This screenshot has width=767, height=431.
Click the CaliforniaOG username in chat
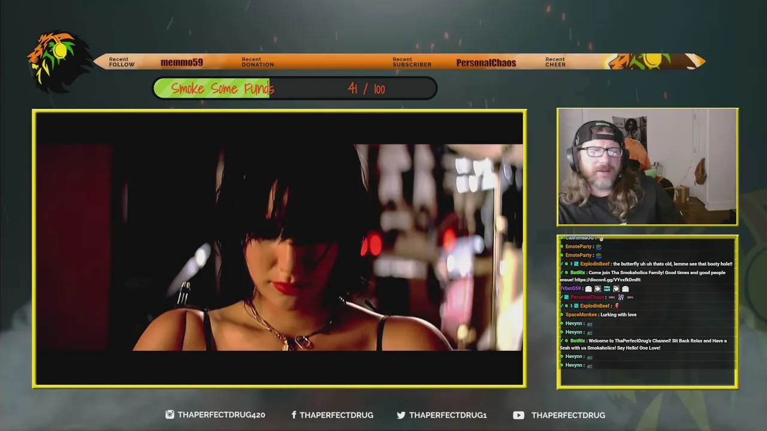pos(579,238)
